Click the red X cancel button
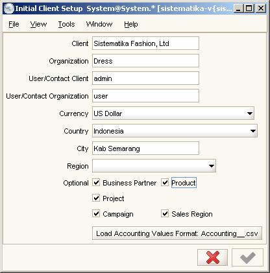The height and width of the screenshot is (273, 270). (x=212, y=257)
